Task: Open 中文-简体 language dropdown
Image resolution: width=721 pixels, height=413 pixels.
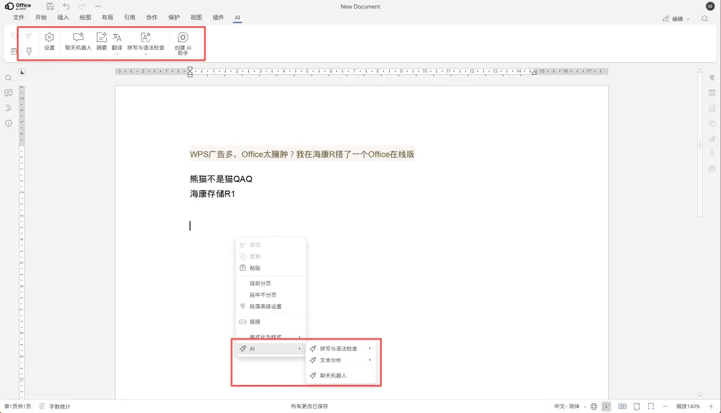Action: 570,406
